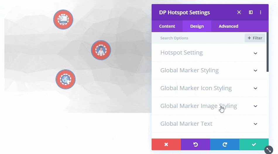This screenshot has width=278, height=154.
Task: Click the globe hotspot marker
Action: (66, 79)
